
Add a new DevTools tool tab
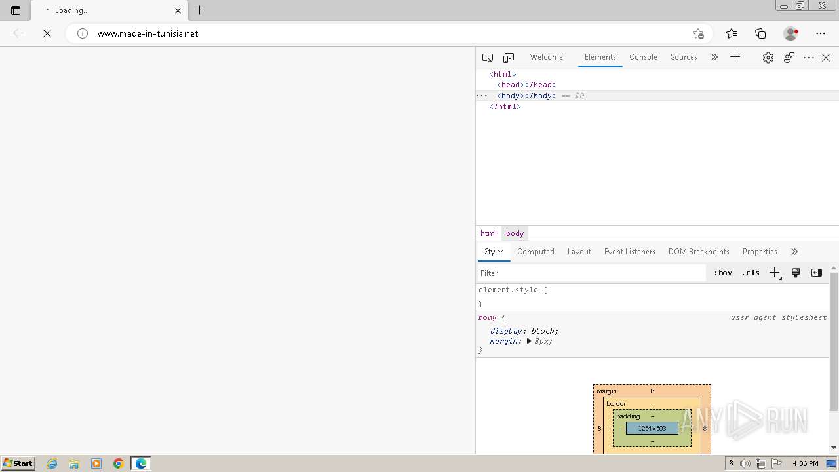[735, 58]
